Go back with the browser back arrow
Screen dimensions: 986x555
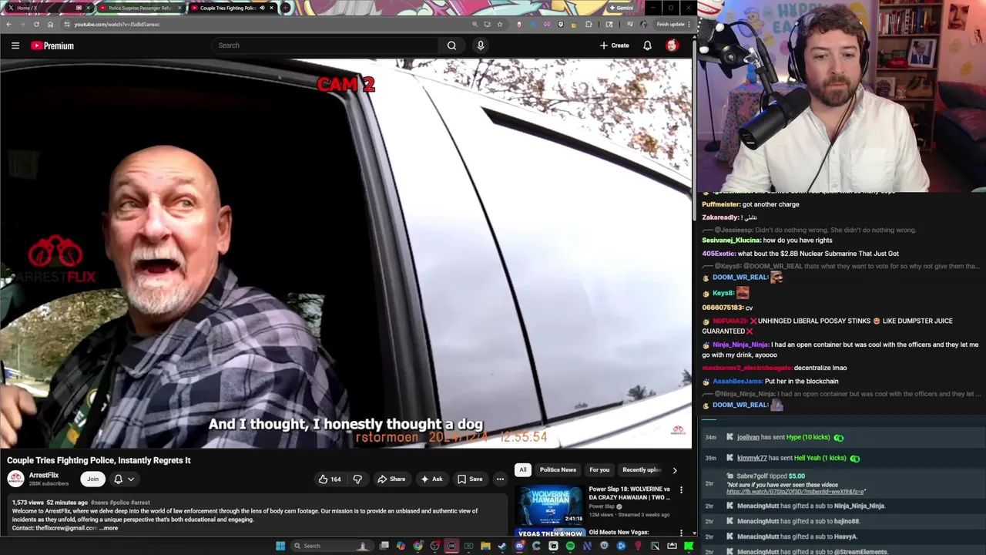click(8, 24)
